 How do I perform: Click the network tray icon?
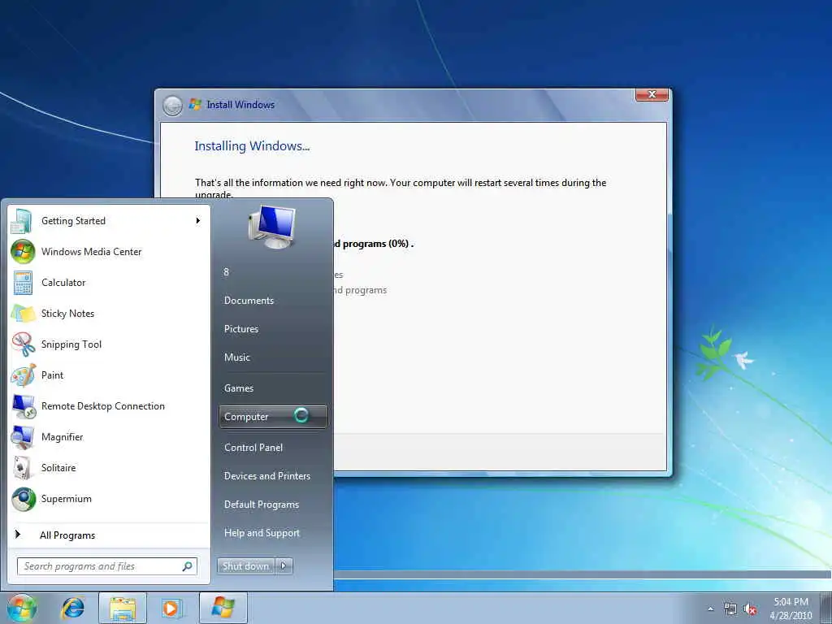pyautogui.click(x=730, y=609)
